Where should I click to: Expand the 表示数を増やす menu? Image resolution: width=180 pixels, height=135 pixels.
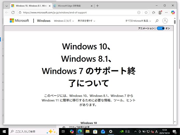coord(86,21)
